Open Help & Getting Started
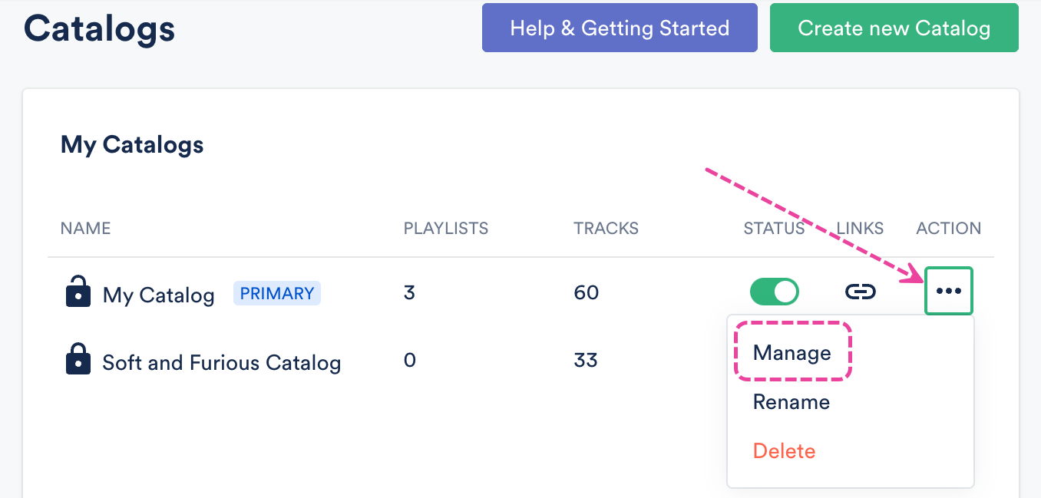 pos(620,28)
